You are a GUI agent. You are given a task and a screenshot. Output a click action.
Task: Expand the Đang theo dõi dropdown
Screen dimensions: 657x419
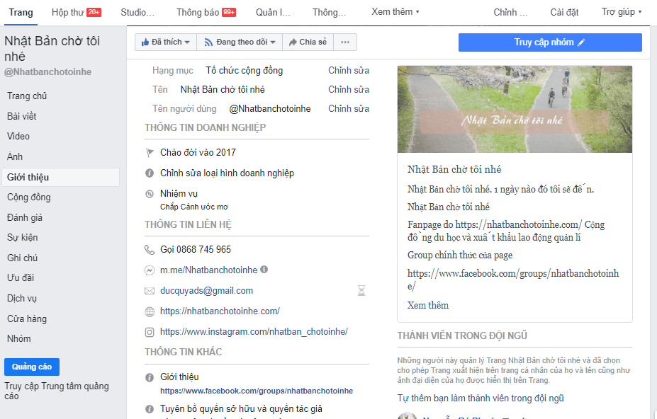[240, 42]
